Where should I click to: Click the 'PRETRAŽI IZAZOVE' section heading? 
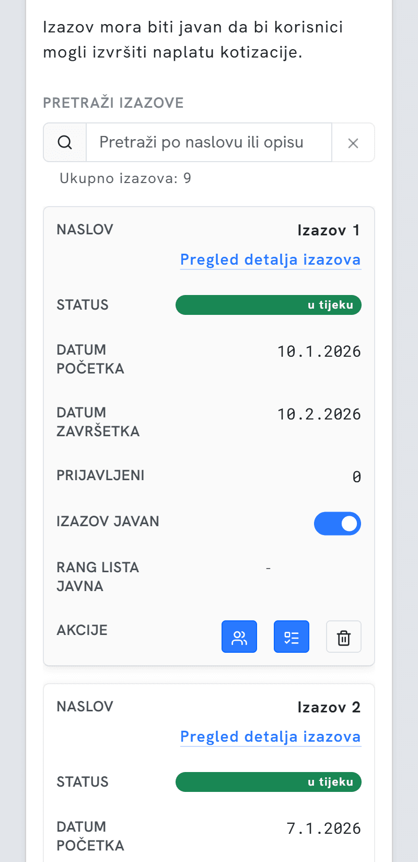coord(113,103)
